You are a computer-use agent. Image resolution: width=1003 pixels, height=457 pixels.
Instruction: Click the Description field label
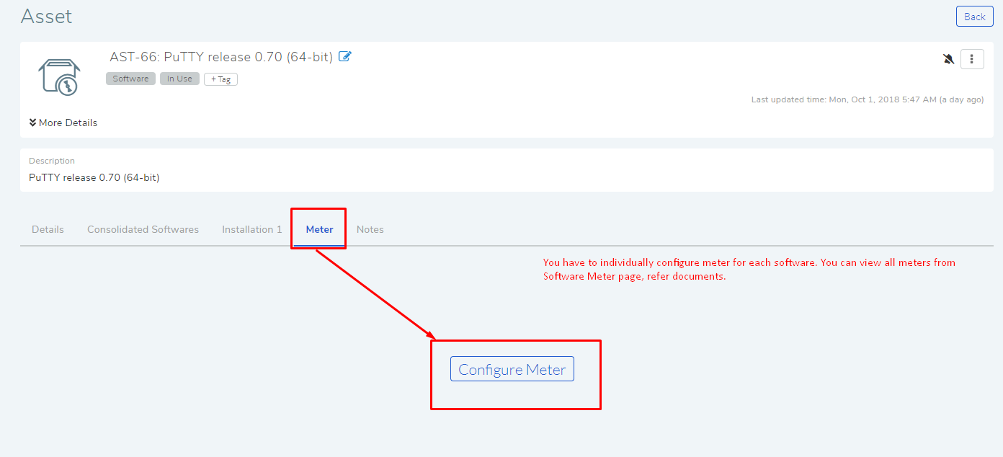(52, 161)
